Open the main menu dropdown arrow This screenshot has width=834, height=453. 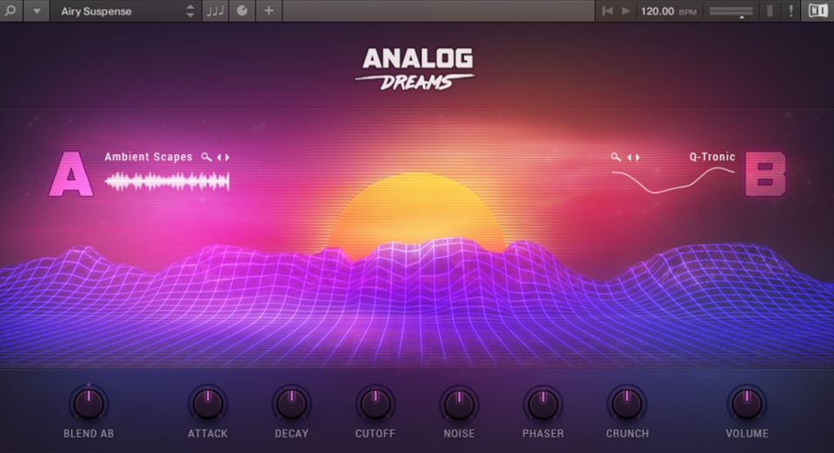(x=36, y=11)
